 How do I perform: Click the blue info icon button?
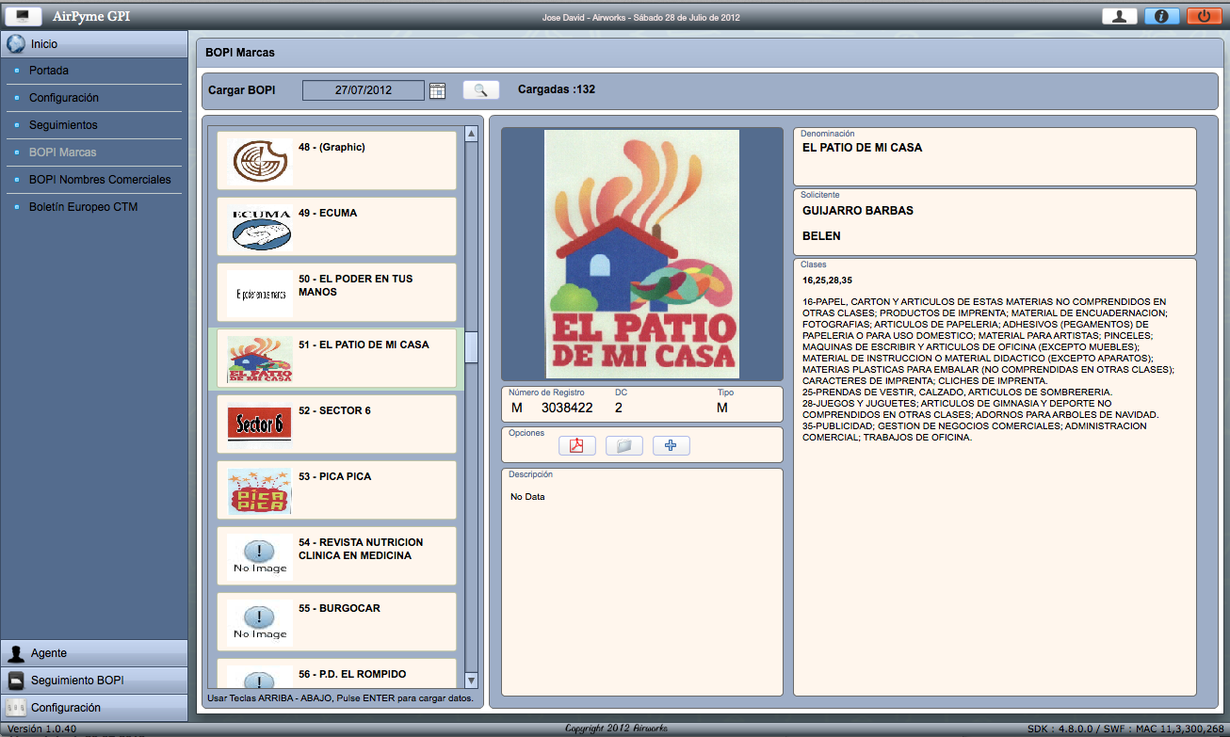[1162, 15]
